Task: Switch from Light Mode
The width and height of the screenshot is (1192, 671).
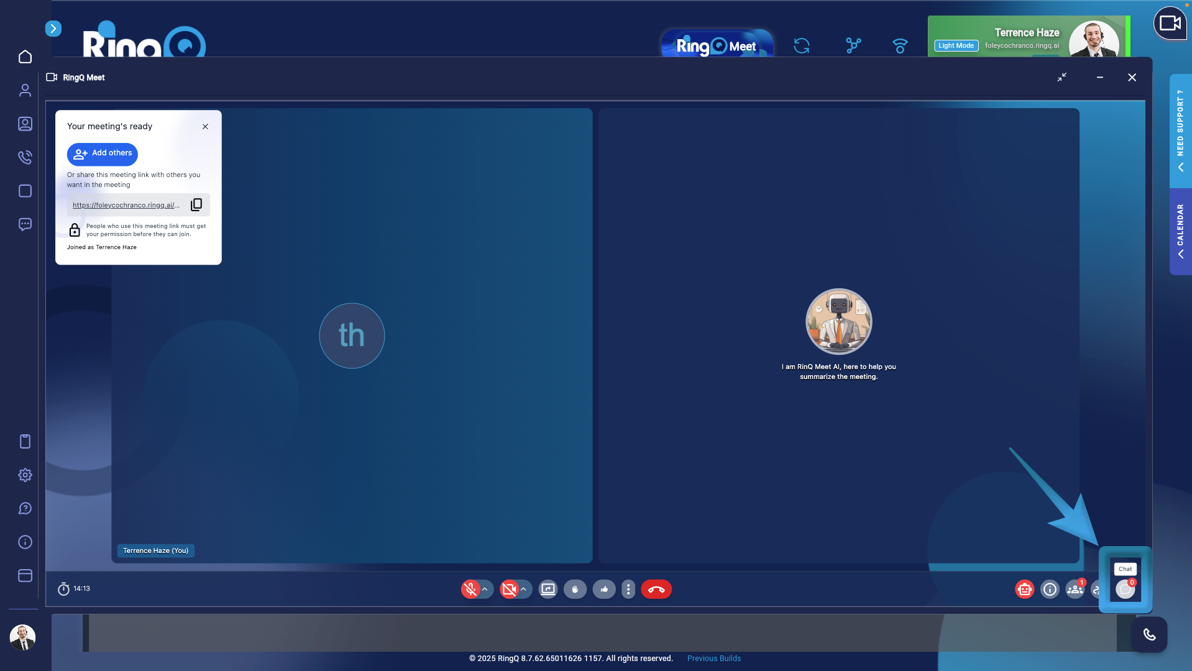Action: pyautogui.click(x=955, y=45)
